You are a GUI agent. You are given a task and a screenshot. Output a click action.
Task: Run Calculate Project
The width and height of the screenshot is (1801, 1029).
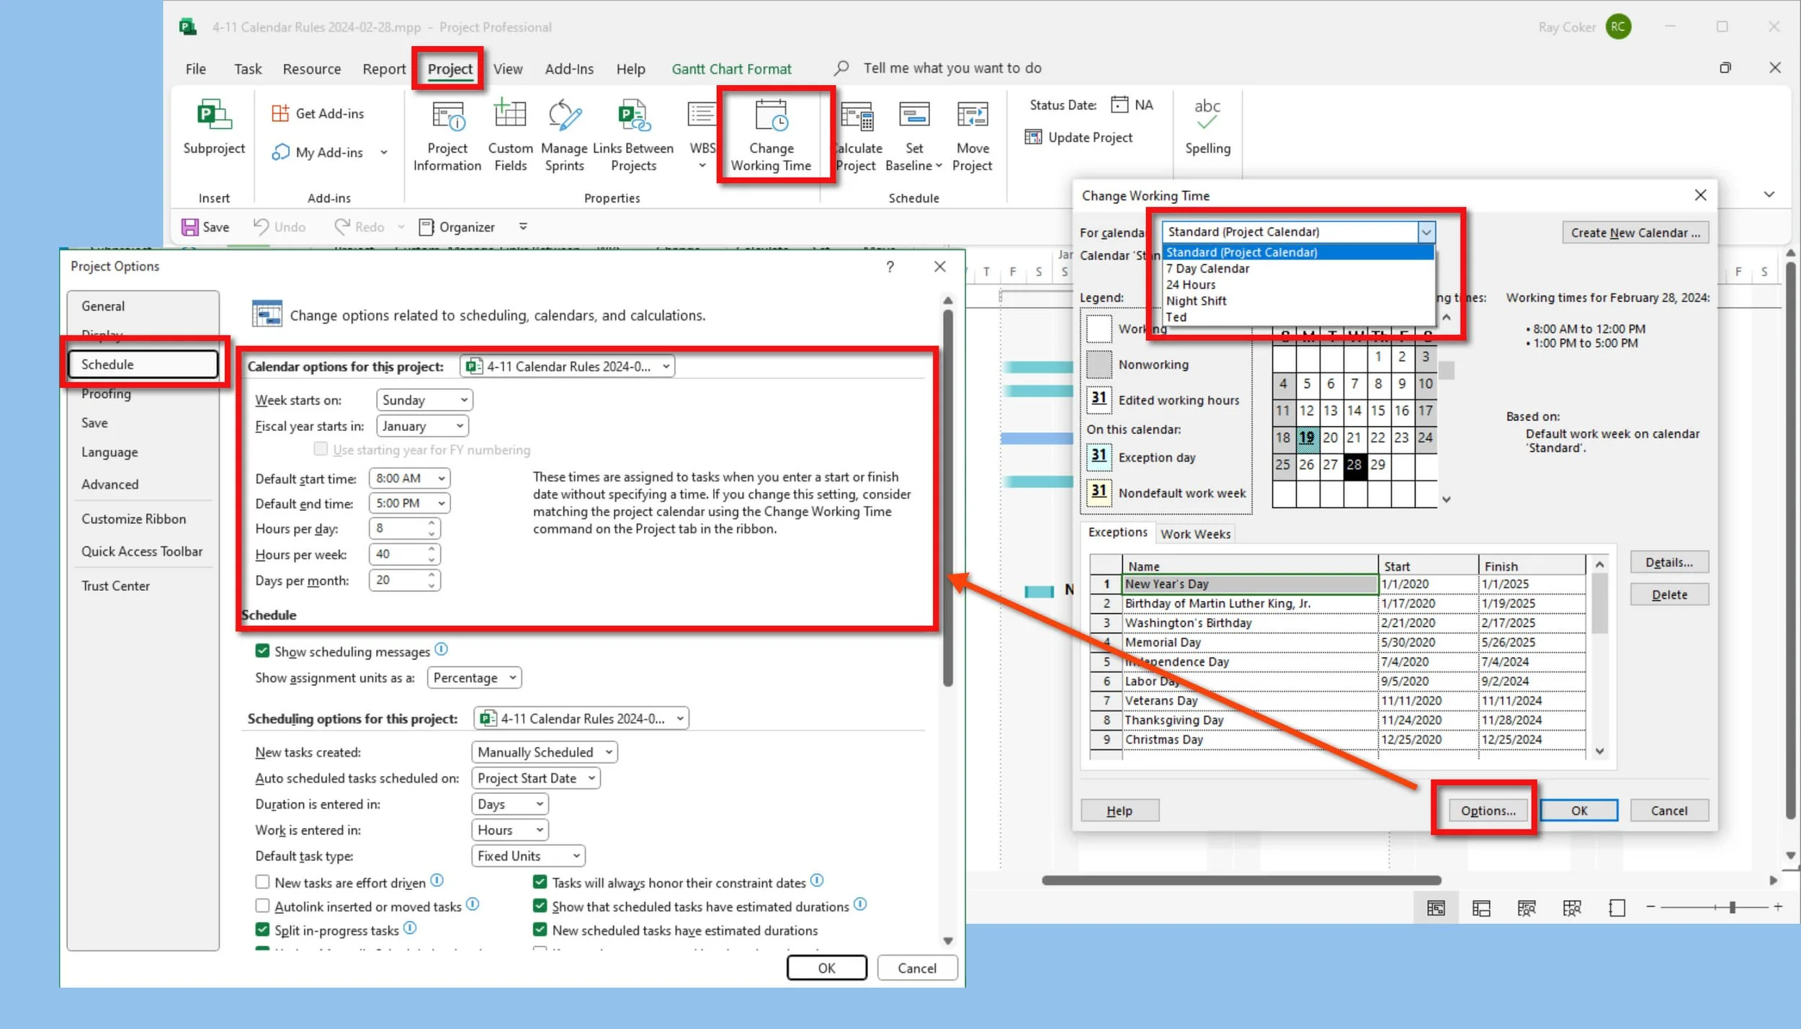tap(857, 136)
